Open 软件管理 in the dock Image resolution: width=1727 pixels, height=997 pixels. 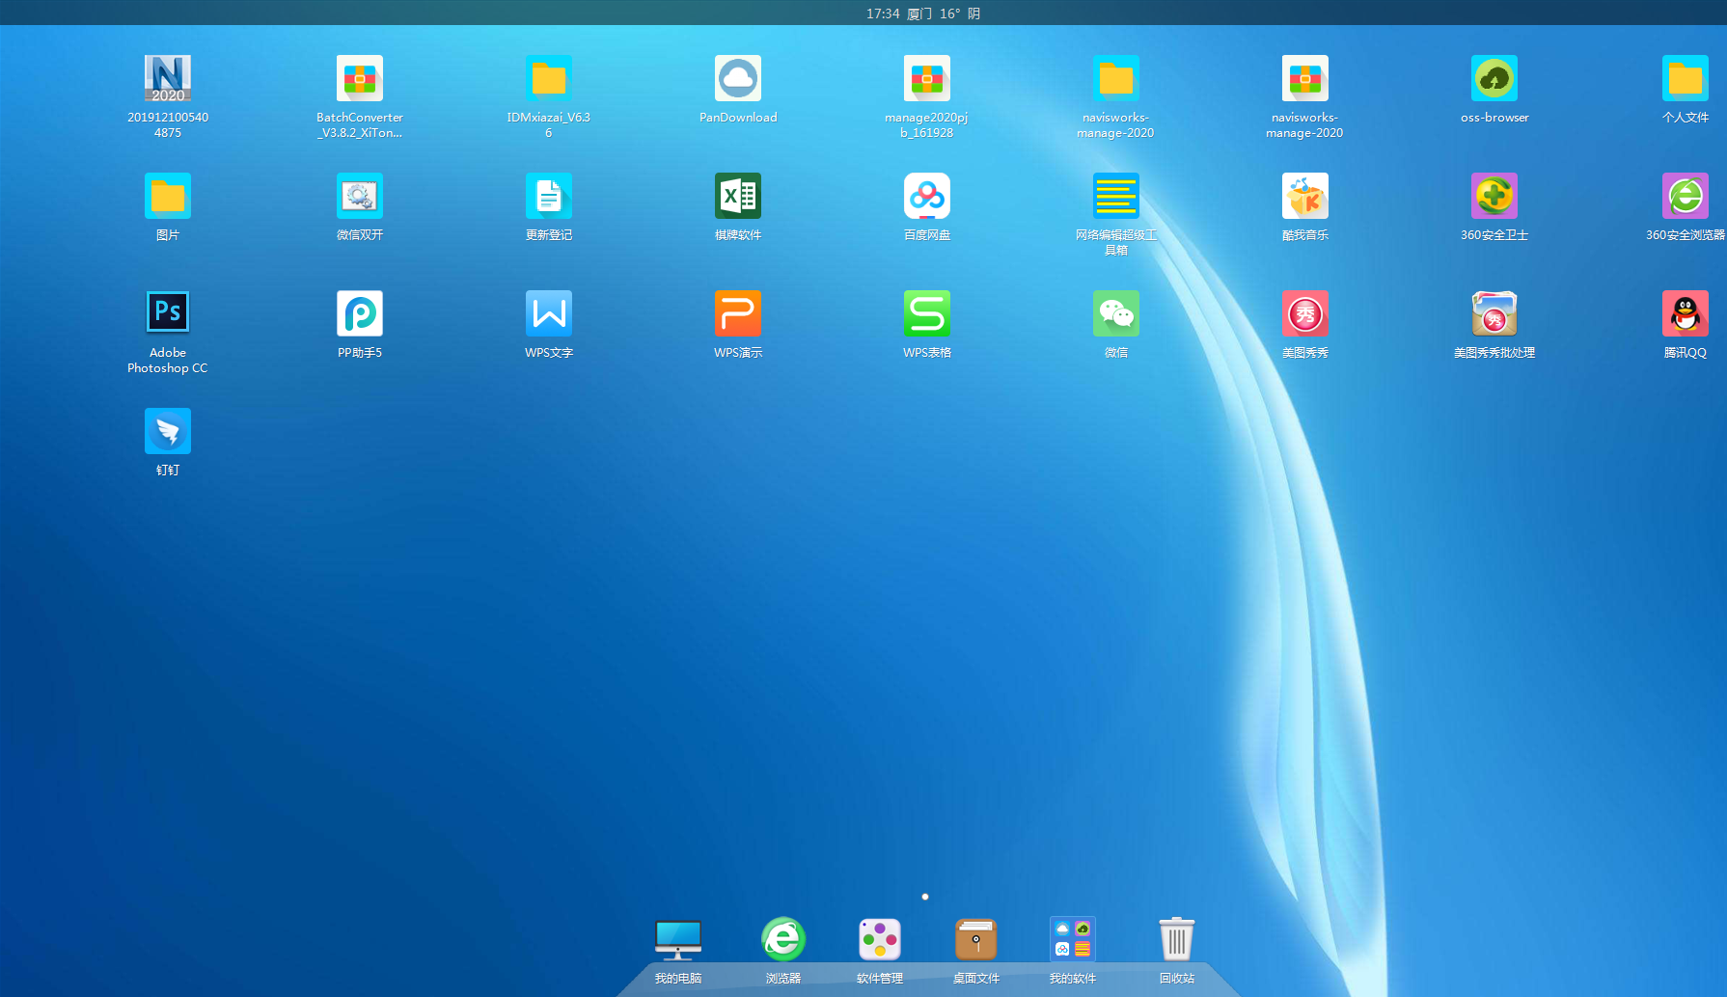click(x=880, y=939)
